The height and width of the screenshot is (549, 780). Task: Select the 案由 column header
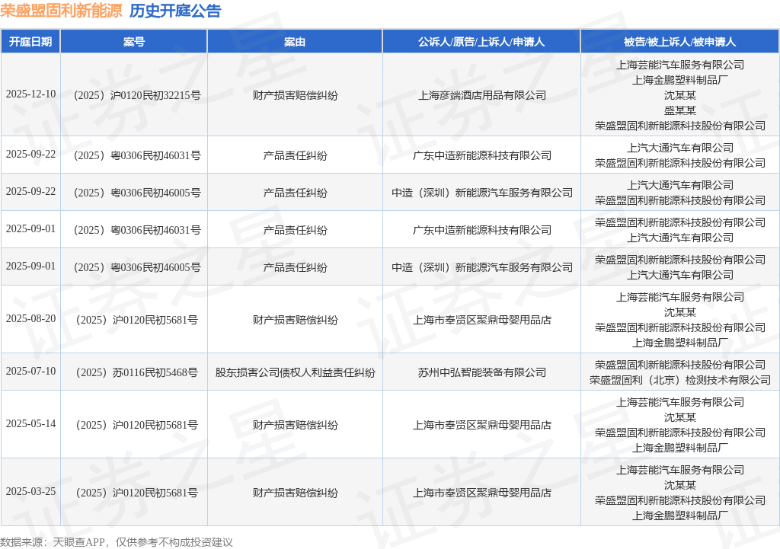(295, 42)
